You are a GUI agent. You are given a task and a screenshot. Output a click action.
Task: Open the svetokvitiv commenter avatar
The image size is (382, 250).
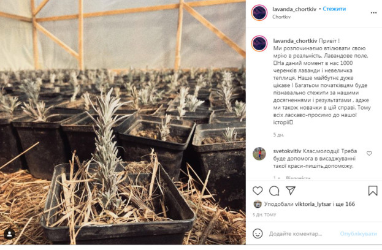click(259, 154)
